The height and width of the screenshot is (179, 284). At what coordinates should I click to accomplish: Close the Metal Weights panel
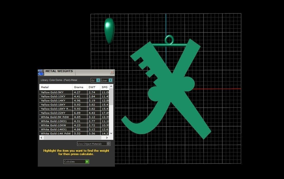112,72
